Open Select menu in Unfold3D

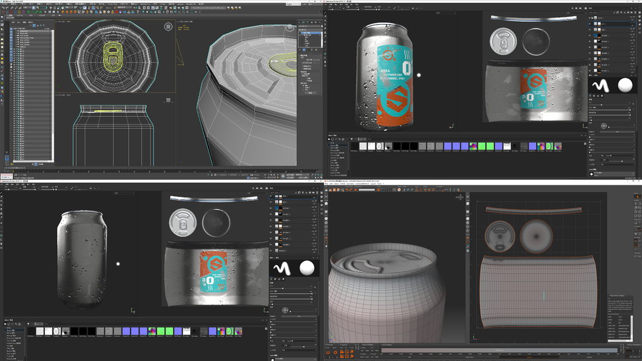[x=336, y=184]
